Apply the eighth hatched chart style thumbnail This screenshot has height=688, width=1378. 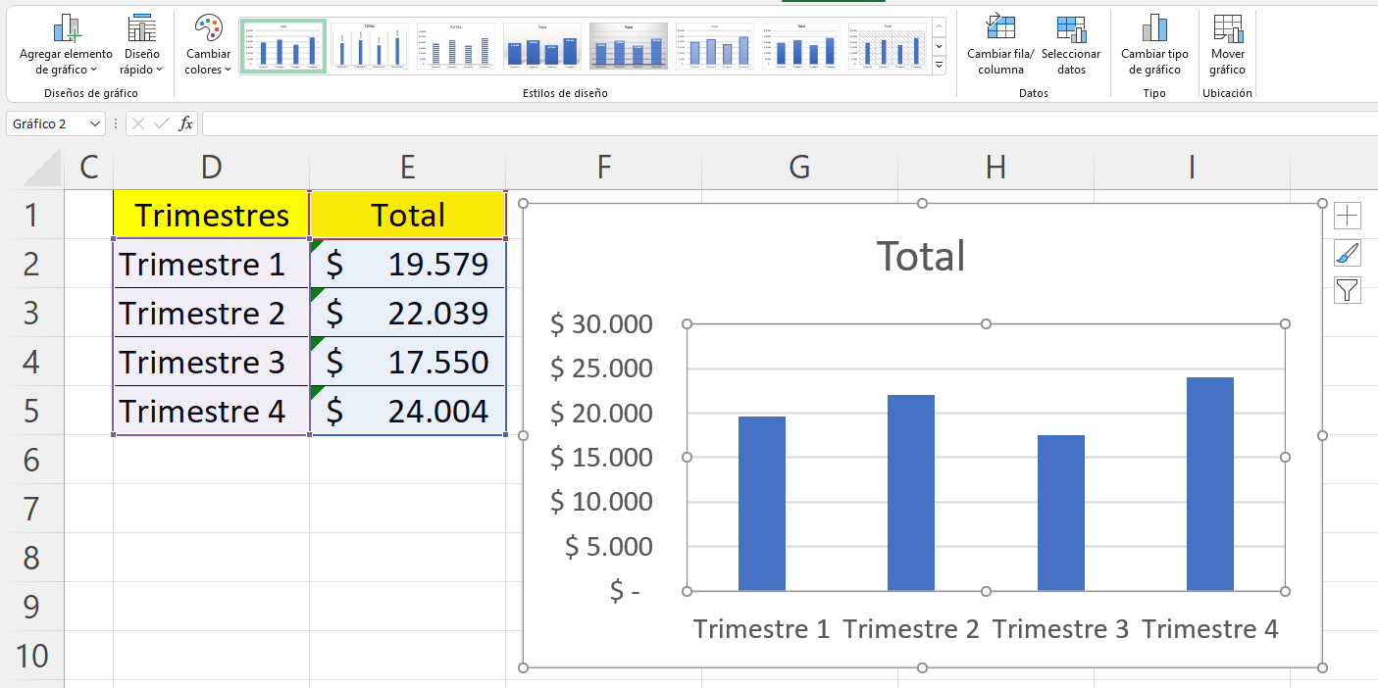[888, 45]
